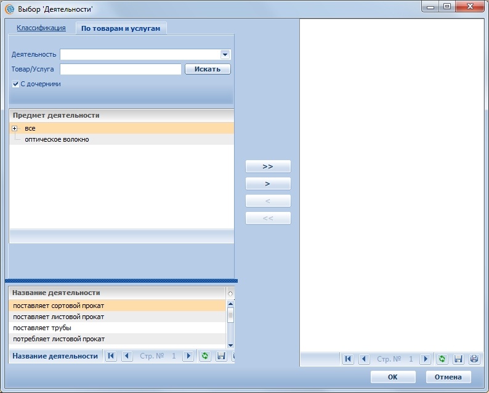Viewport: 489px width, 393px height.
Task: Close the Выбор 'Деятельности' window
Action: click(470, 7)
